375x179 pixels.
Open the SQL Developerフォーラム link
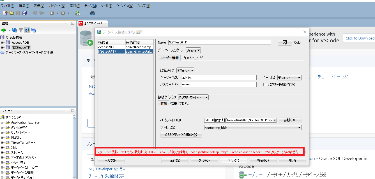click(x=107, y=169)
